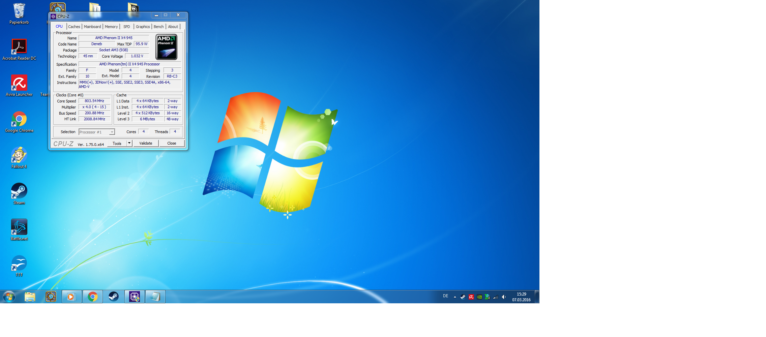Click the Revision value RB-C3
766x337 pixels.
pos(172,76)
